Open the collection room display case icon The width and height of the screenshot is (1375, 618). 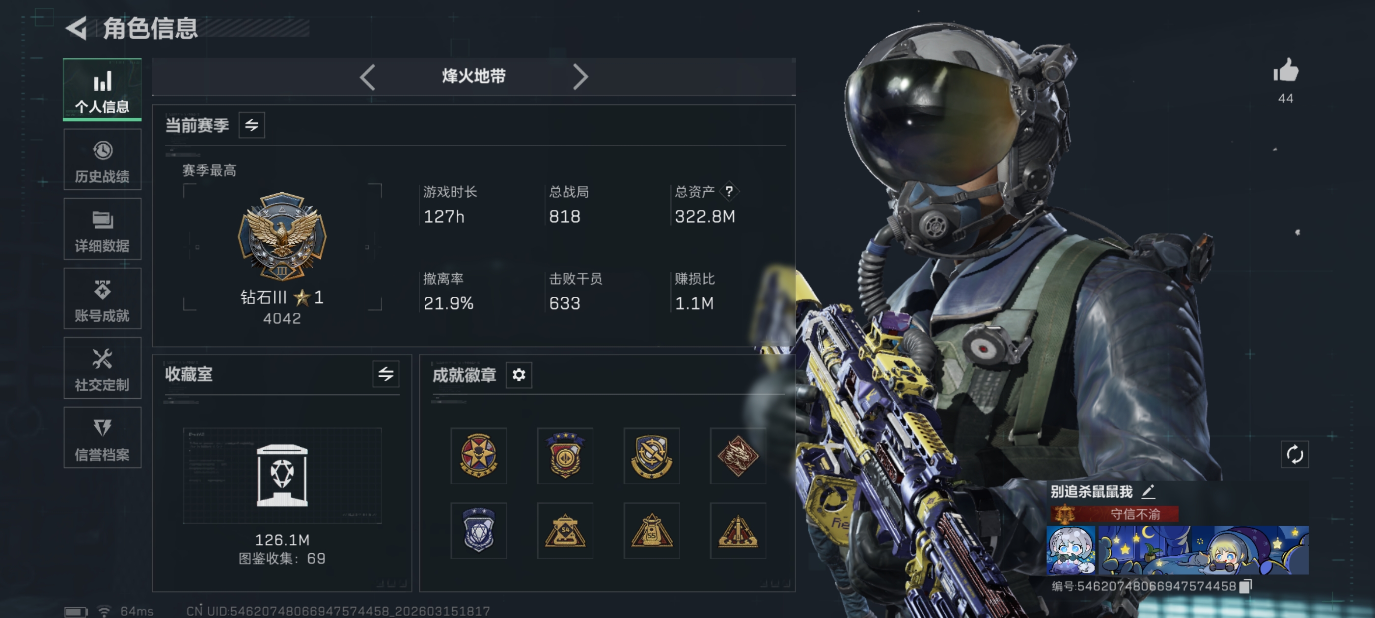tap(282, 475)
